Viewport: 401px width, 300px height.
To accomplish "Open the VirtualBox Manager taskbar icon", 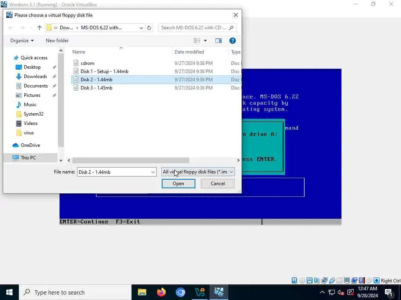I will [x=200, y=292].
